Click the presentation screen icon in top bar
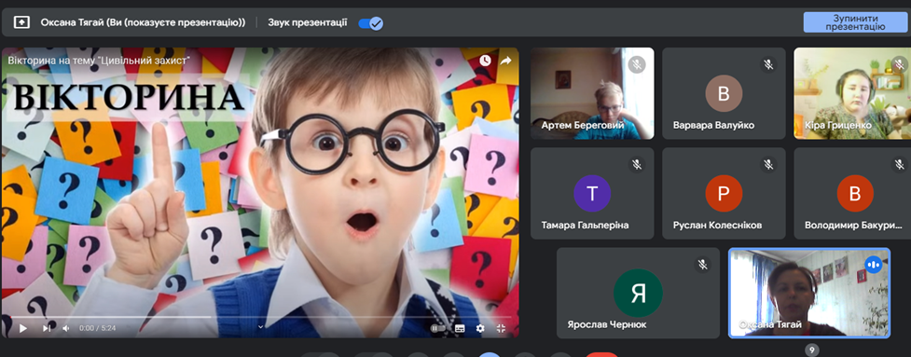 click(21, 22)
